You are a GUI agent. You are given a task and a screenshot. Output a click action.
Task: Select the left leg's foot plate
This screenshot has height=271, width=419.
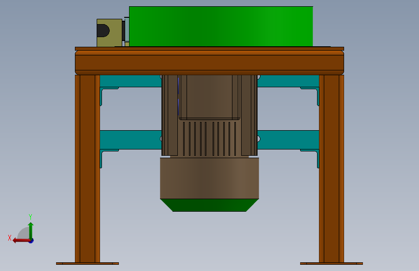pos(87,264)
